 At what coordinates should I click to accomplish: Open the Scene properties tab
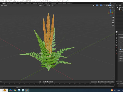tap(116, 45)
